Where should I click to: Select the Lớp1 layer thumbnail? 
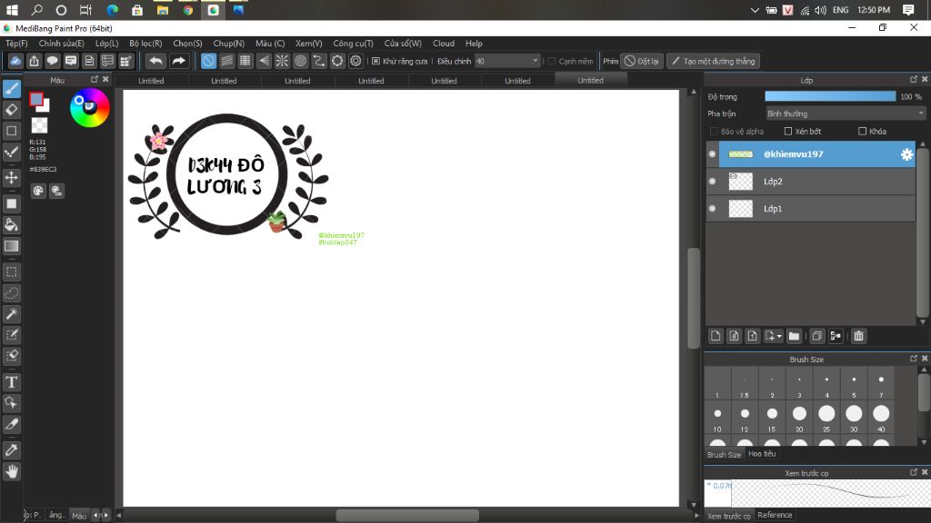740,209
